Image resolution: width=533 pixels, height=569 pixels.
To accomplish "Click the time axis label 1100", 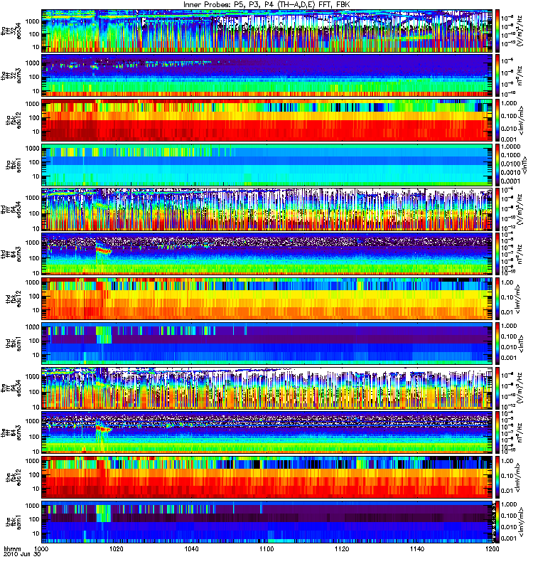I will [x=267, y=549].
